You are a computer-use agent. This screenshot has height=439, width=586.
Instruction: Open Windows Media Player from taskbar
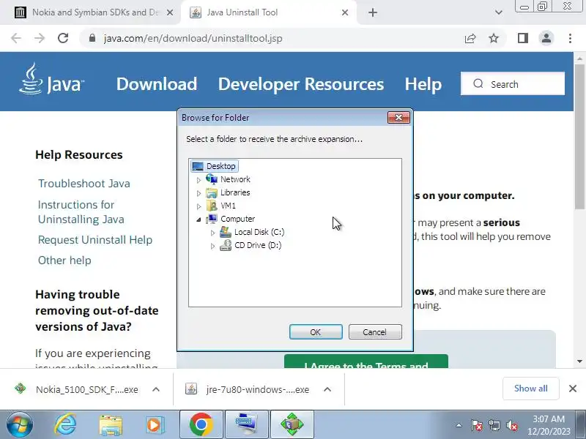(x=155, y=425)
